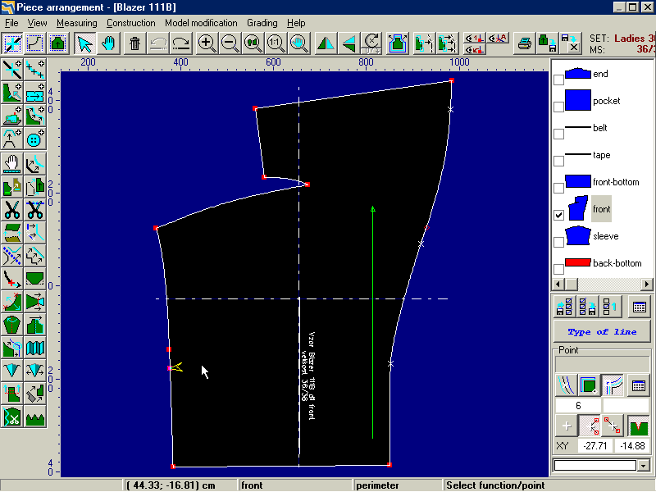Check the 'end' piece checkbox

pos(558,80)
